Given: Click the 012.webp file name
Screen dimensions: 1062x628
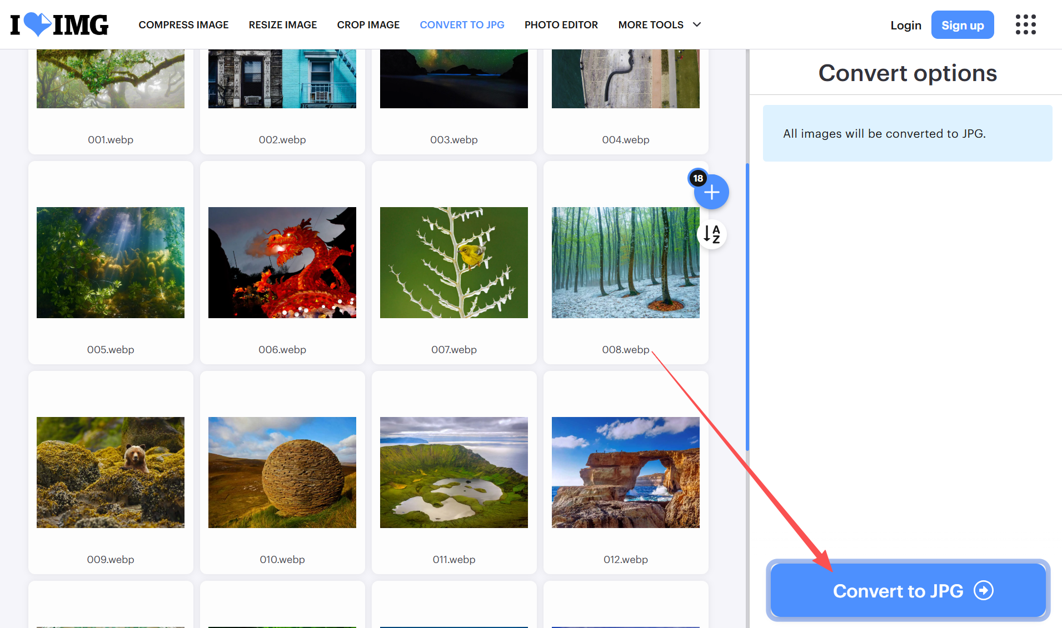Looking at the screenshot, I should point(626,560).
